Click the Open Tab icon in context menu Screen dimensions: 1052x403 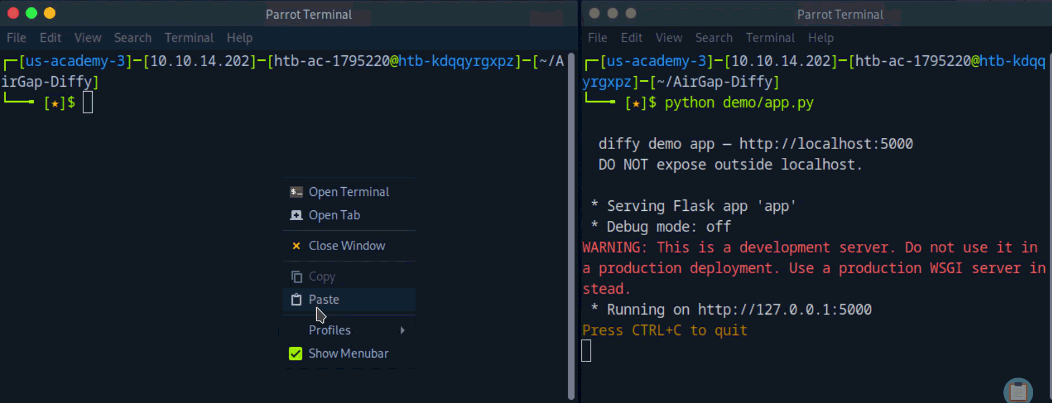pos(296,215)
